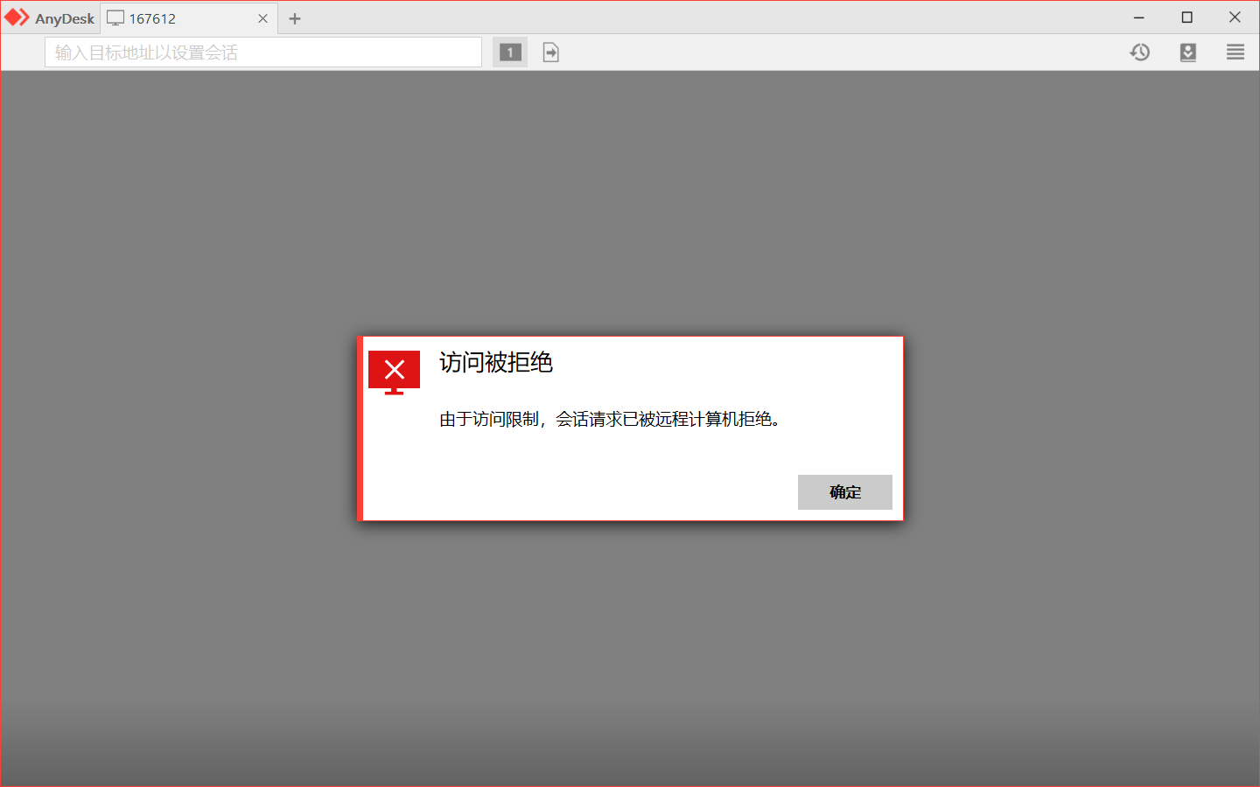Image resolution: width=1260 pixels, height=787 pixels.
Task: Open the address book download icon
Action: (1187, 52)
